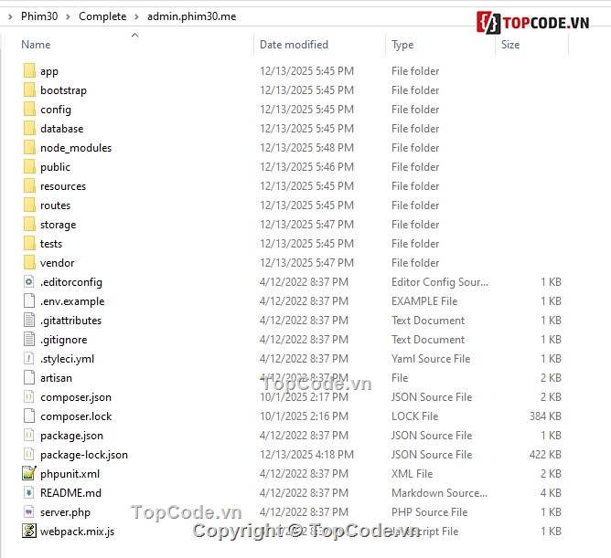Sort files by Date modified column
The height and width of the screenshot is (558, 611).
pyautogui.click(x=295, y=45)
